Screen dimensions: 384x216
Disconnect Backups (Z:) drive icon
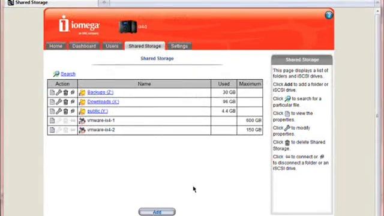coord(73,92)
